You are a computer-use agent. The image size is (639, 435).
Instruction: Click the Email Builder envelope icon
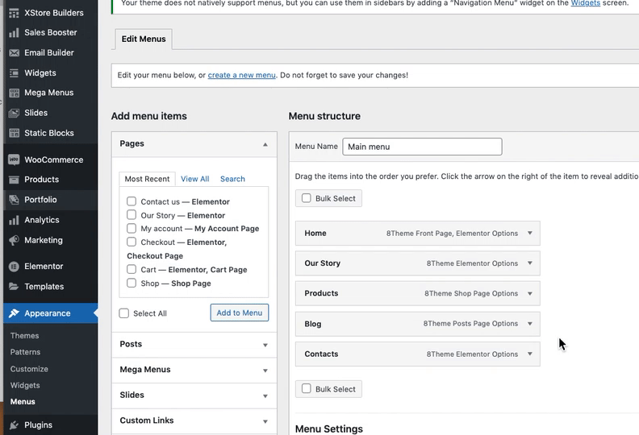[14, 53]
